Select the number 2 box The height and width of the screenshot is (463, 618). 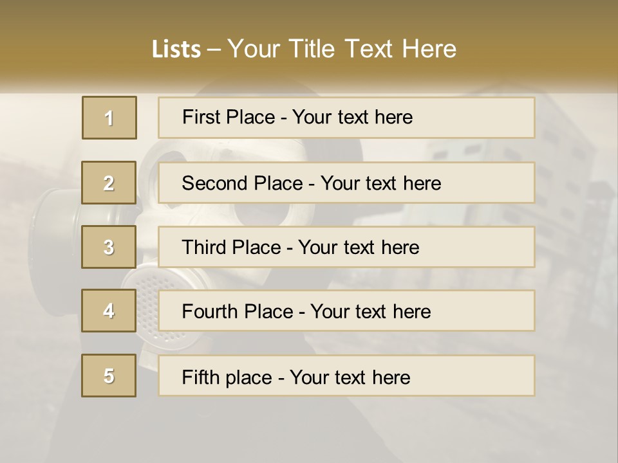pyautogui.click(x=109, y=183)
